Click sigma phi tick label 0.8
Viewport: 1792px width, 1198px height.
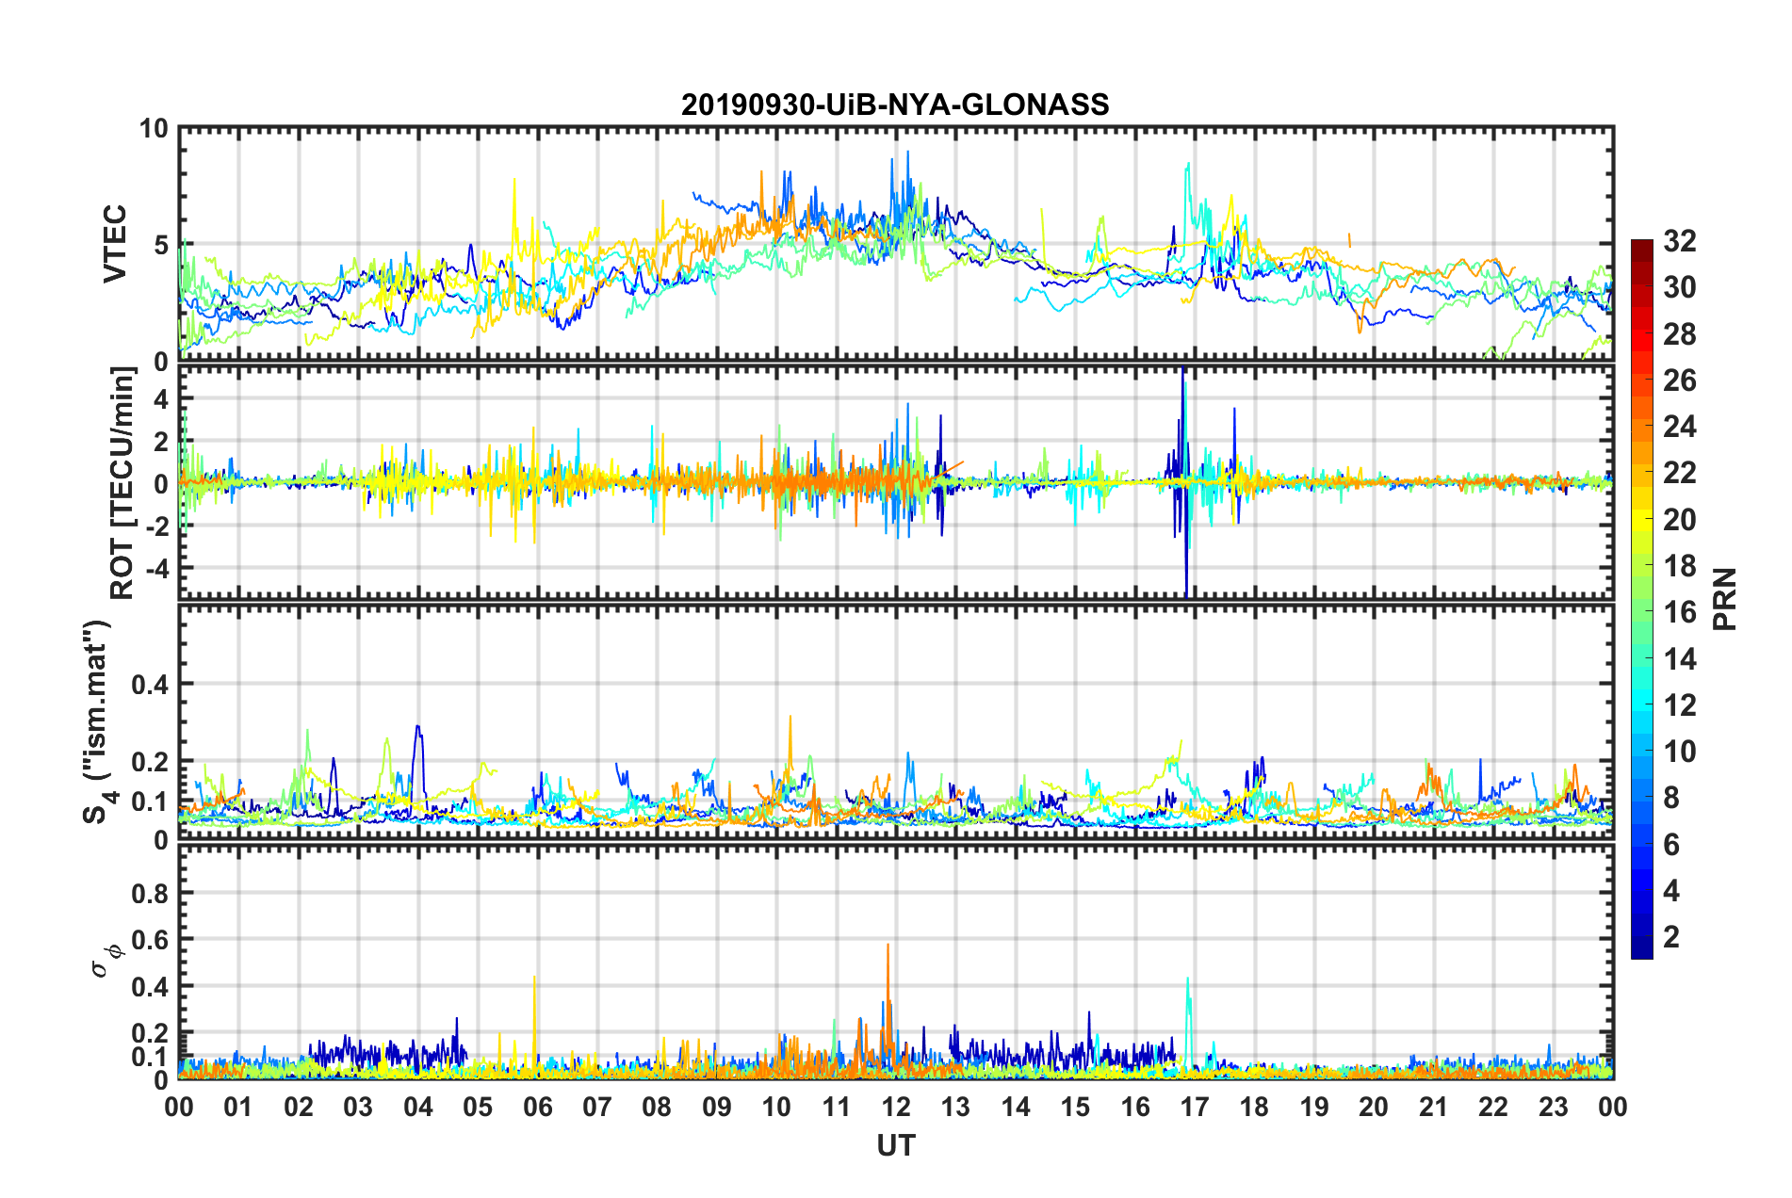150,893
